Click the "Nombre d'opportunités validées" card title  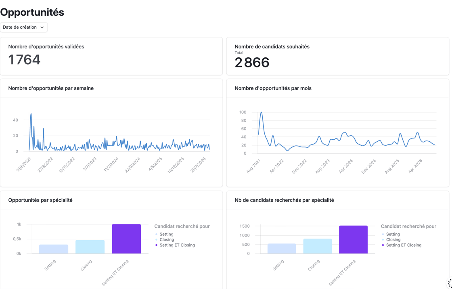pos(46,47)
